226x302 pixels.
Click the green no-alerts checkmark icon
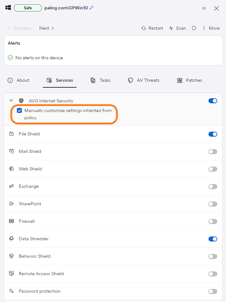[10, 58]
